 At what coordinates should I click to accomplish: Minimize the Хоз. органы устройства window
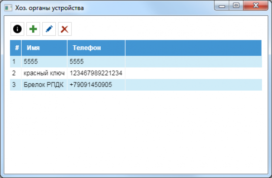click(x=222, y=5)
